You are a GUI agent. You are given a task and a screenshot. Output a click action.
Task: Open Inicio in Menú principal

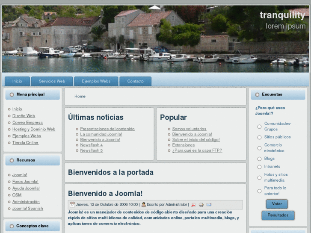pos(17,109)
